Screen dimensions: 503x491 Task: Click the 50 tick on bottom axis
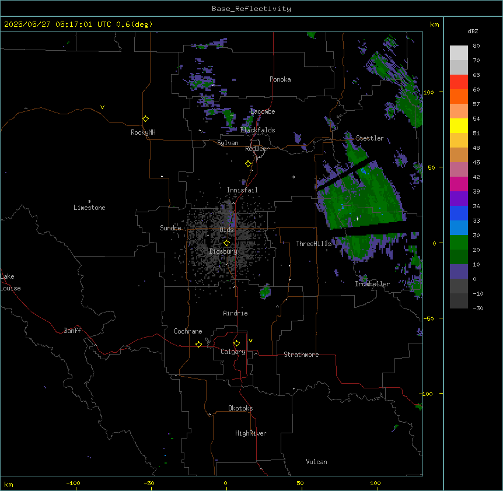300,483
